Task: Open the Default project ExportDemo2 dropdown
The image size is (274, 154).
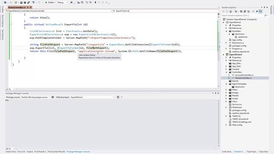Action: click(x=92, y=97)
